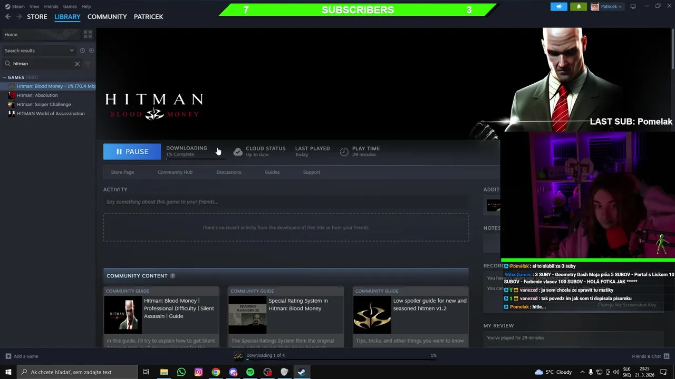Image resolution: width=675 pixels, height=379 pixels.
Task: Click the Community Content help question mark
Action: [172, 276]
